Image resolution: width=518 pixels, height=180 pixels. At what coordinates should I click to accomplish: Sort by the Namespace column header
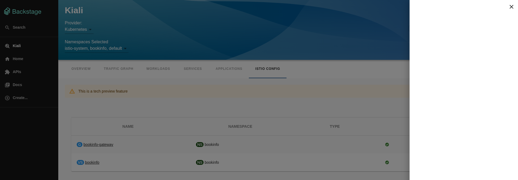pyautogui.click(x=240, y=126)
